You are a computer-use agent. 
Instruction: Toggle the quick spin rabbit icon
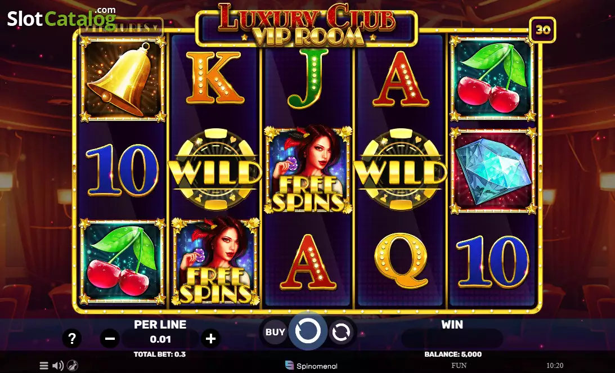72,366
